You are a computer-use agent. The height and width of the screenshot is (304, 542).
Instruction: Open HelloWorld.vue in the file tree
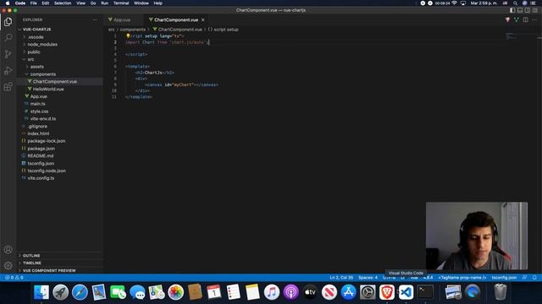48,89
